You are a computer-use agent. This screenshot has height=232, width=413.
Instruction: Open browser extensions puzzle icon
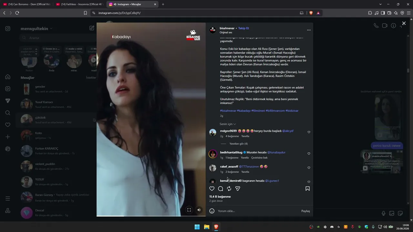(370, 13)
